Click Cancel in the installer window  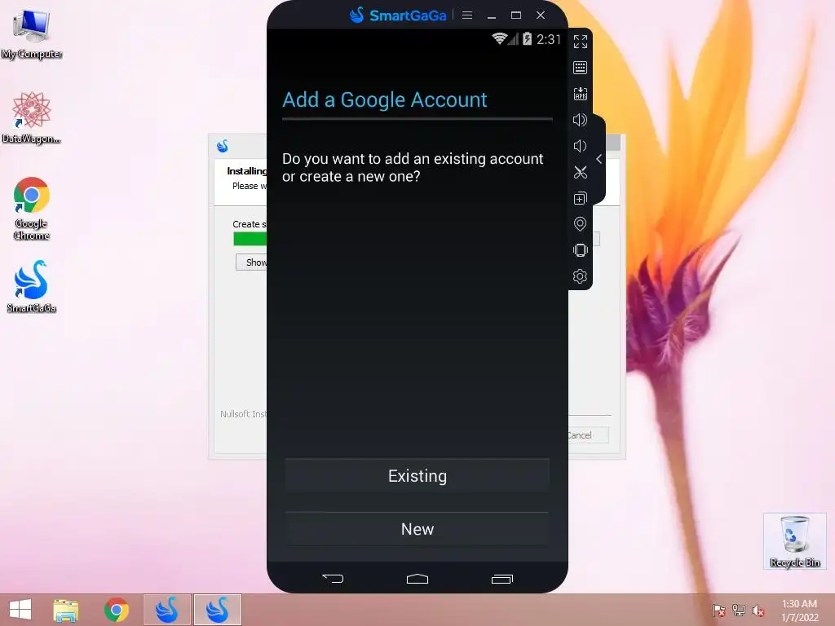[587, 435]
